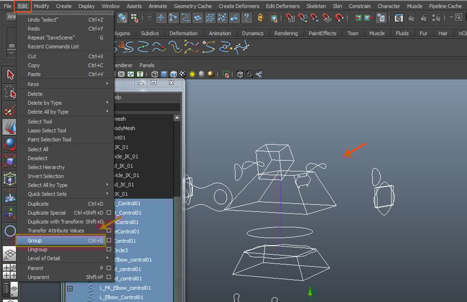Open option box next to Group
467x302 pixels.
tap(109, 241)
